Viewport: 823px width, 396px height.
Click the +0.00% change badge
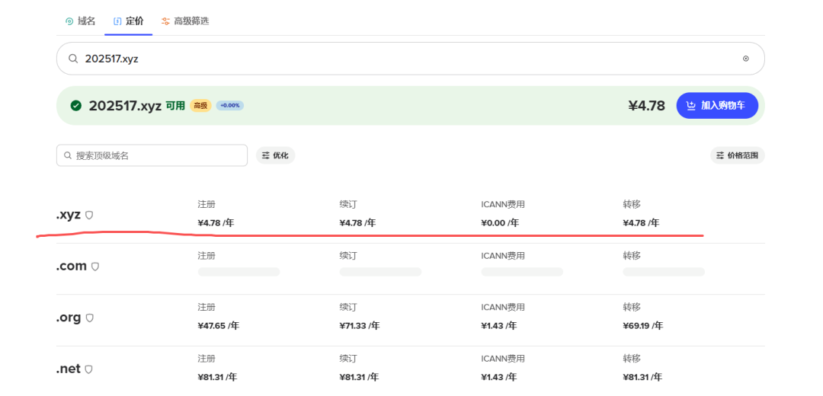[x=229, y=106]
